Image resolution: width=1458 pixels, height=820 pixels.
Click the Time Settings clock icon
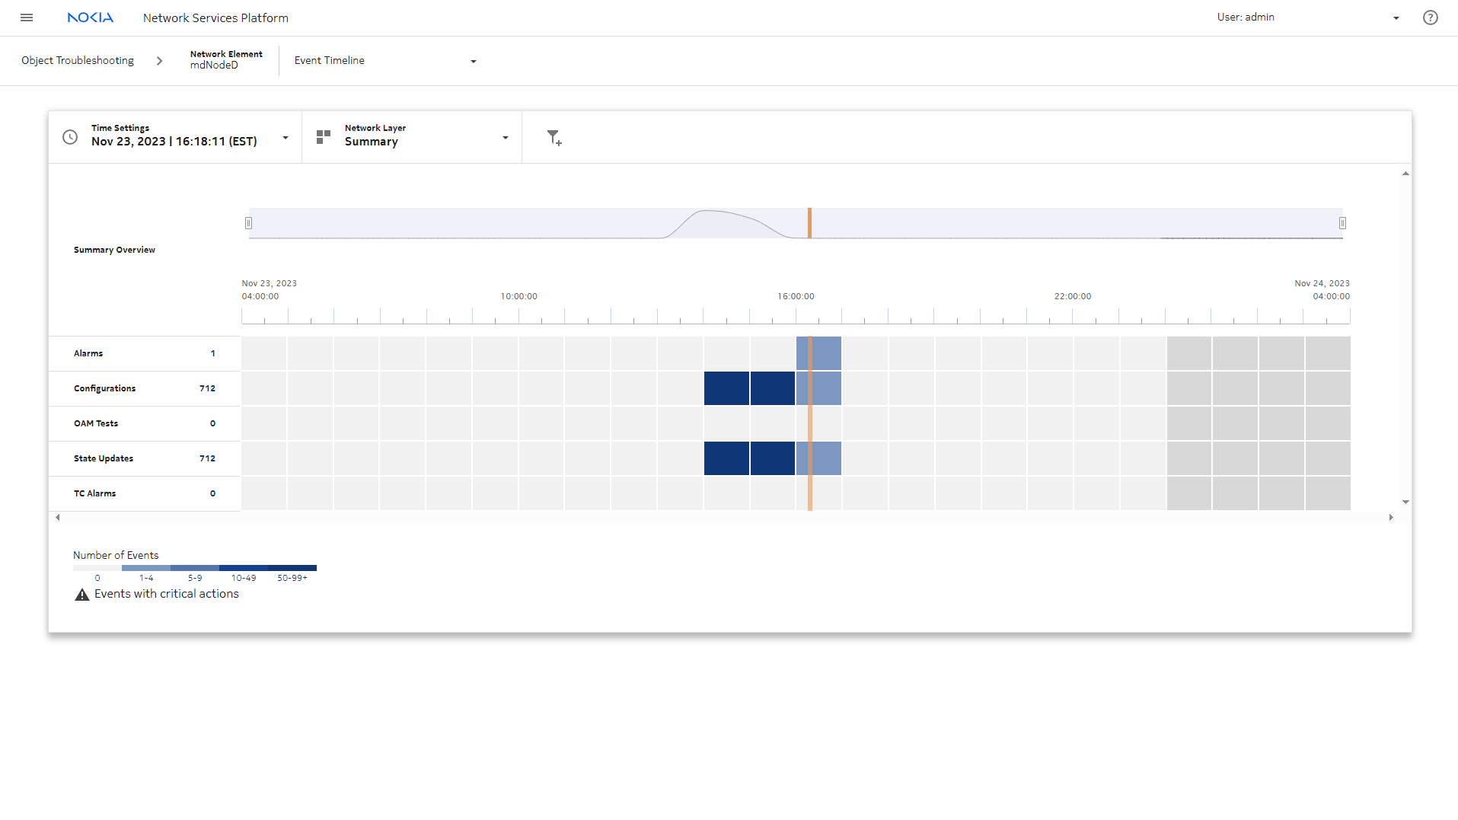click(70, 137)
